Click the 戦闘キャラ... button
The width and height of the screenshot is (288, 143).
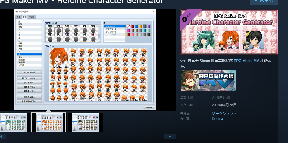coord(29,91)
